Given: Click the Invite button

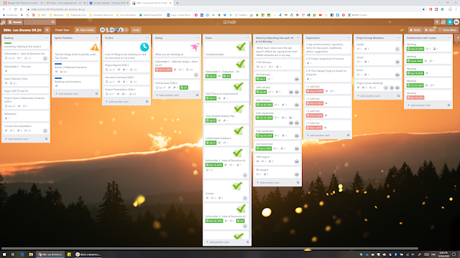Looking at the screenshot, I should pyautogui.click(x=136, y=30).
